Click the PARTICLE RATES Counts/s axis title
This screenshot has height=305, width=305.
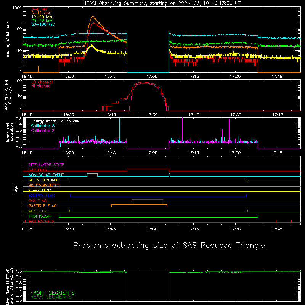click(x=8, y=95)
